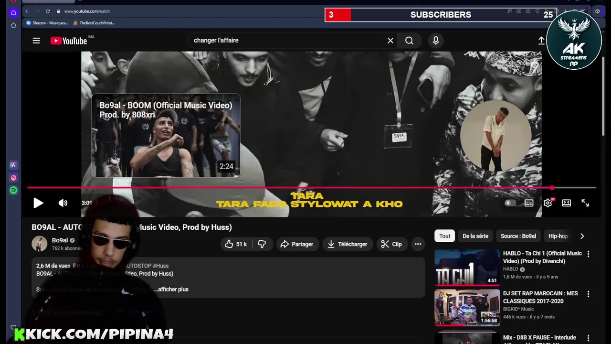Expand the description with '...afficher plus'
Image resolution: width=611 pixels, height=344 pixels.
[171, 289]
